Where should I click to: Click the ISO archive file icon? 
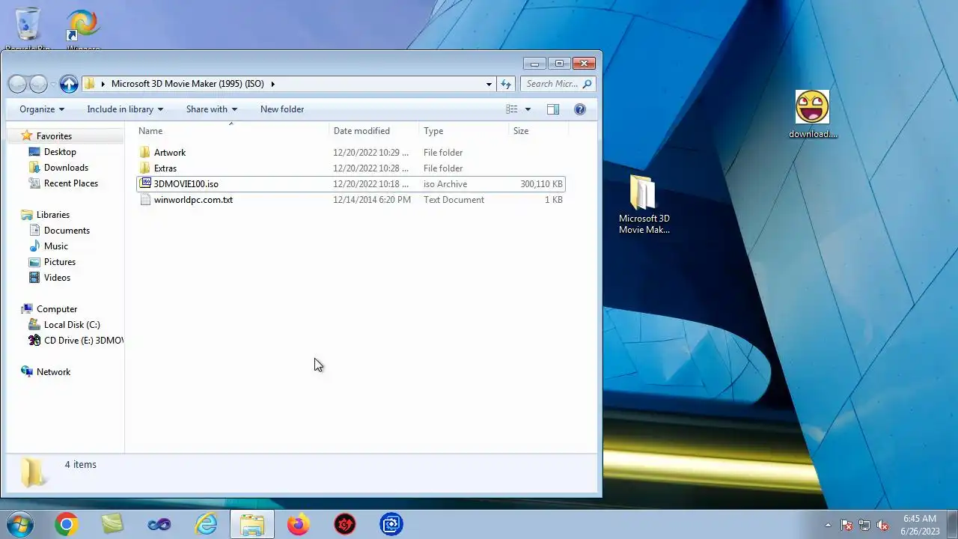pyautogui.click(x=145, y=184)
